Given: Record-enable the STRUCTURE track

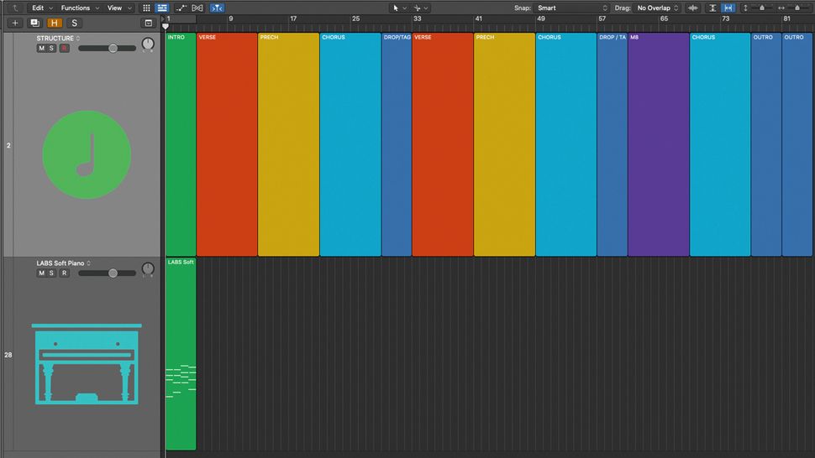Looking at the screenshot, I should tap(64, 49).
